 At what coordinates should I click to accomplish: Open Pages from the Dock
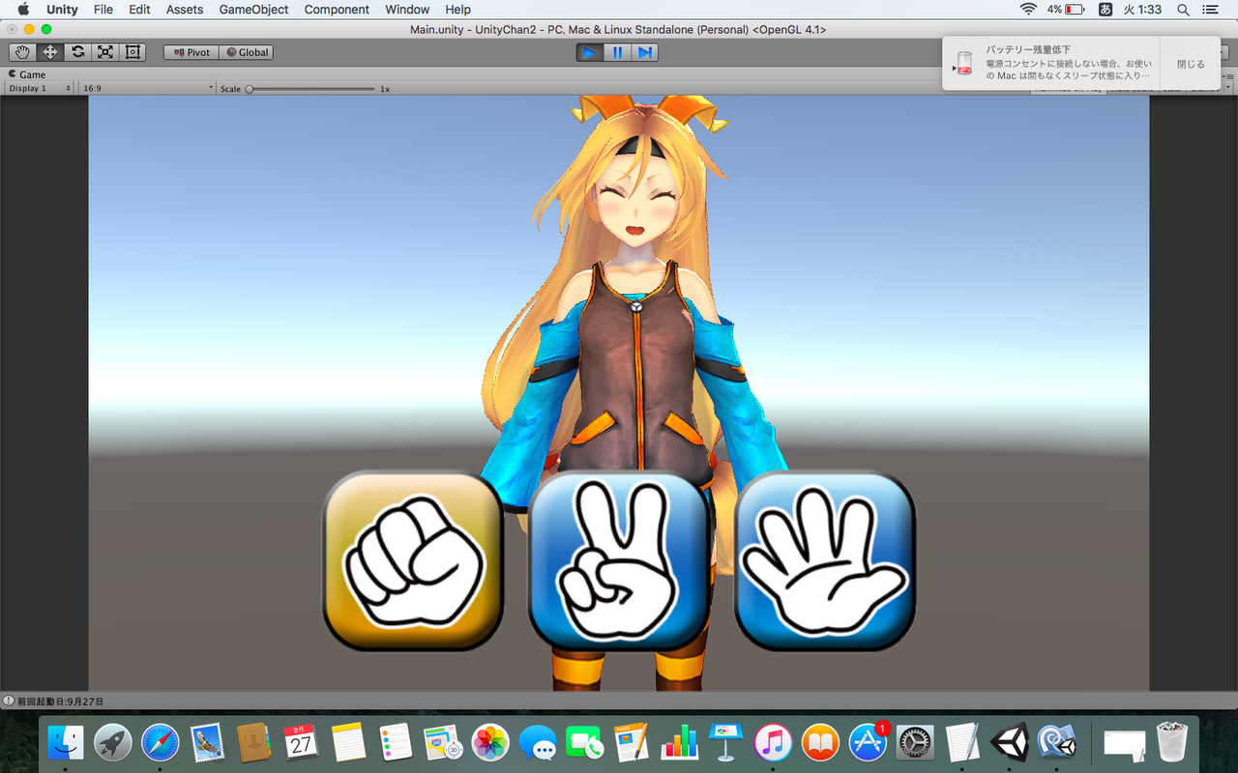632,742
